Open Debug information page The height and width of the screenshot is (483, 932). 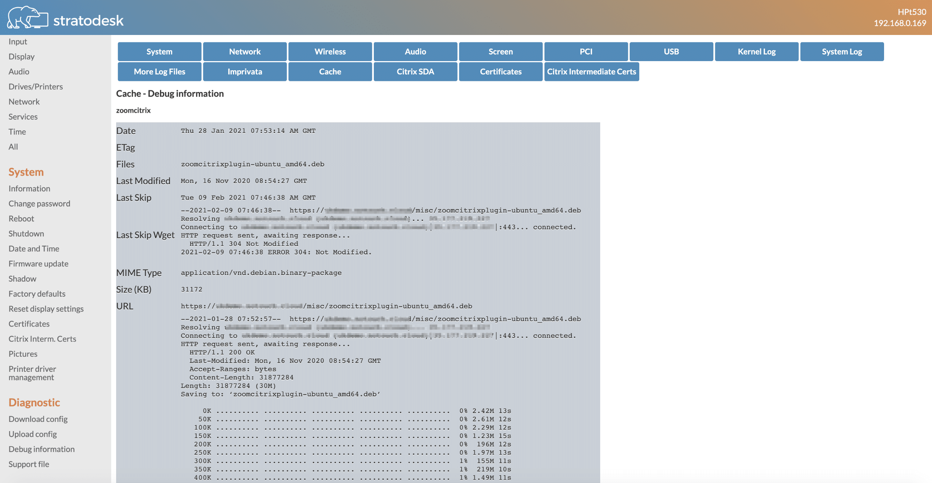point(42,449)
